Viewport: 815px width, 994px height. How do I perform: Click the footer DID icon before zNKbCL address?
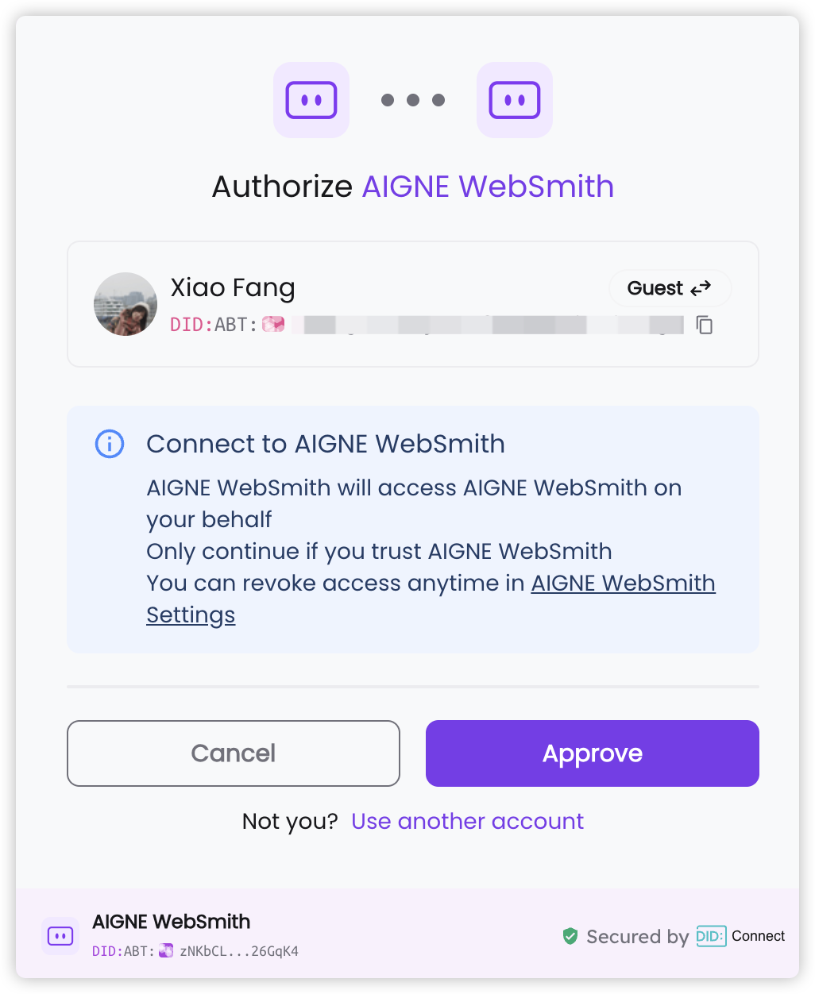click(166, 950)
